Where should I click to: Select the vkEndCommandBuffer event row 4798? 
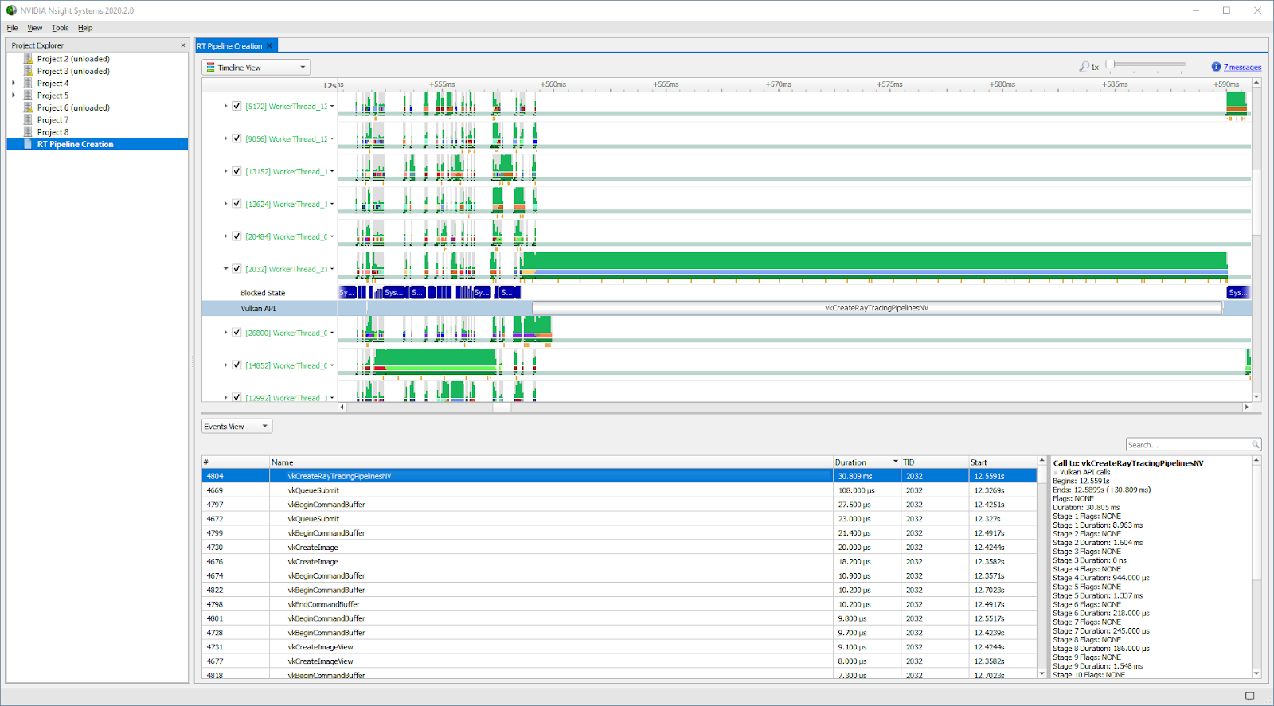pos(619,604)
